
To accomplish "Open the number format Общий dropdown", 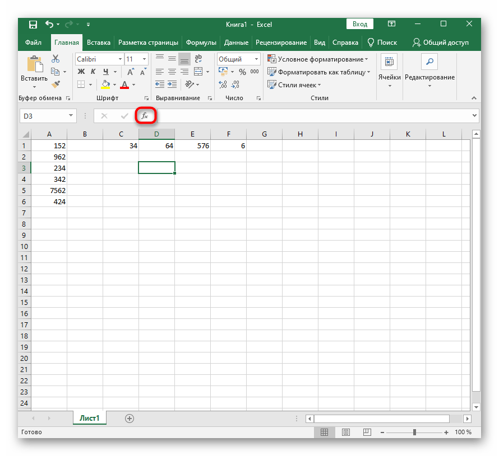I will tap(256, 59).
